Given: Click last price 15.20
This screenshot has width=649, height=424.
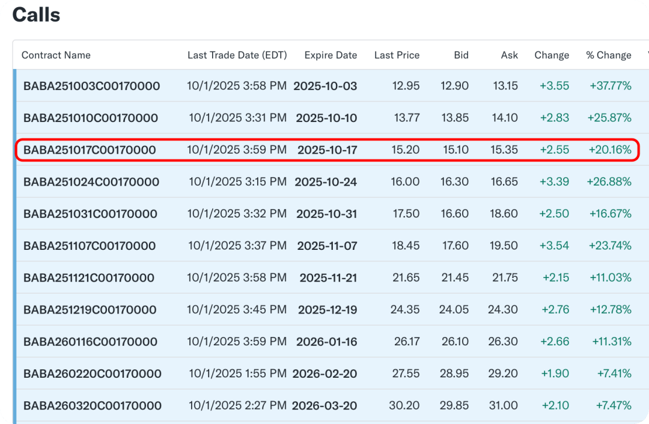Looking at the screenshot, I should click(x=406, y=150).
